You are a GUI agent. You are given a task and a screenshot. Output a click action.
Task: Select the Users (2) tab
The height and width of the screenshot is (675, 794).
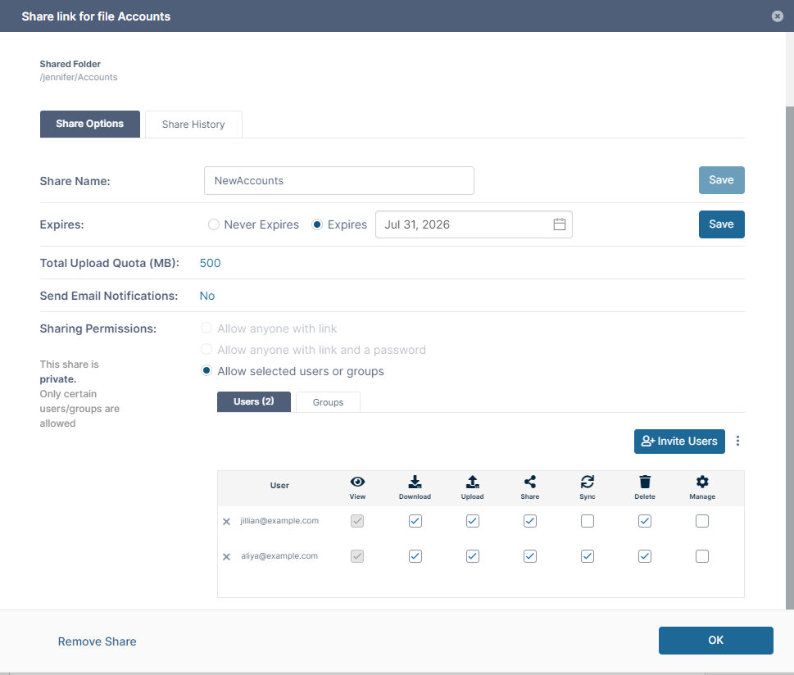click(x=254, y=401)
